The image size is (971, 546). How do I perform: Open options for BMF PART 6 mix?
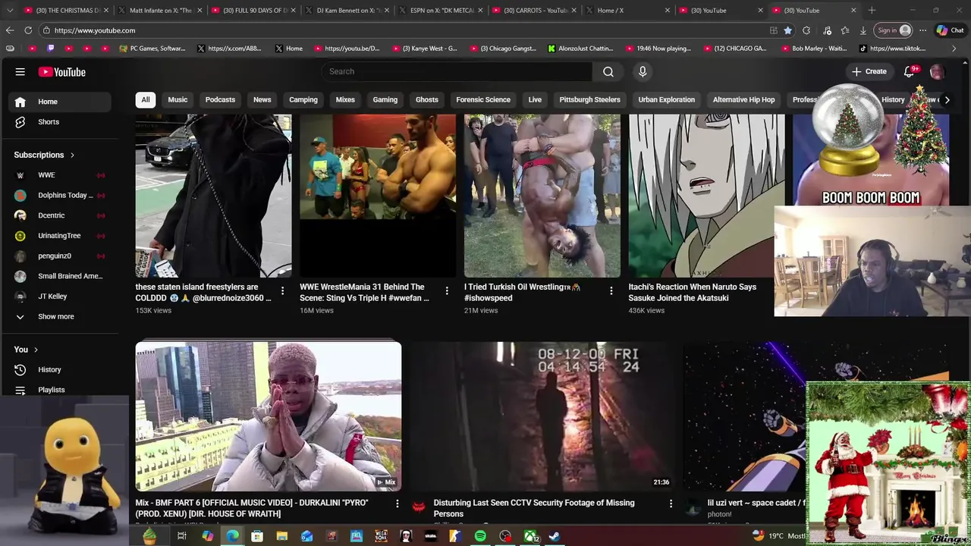pos(397,504)
